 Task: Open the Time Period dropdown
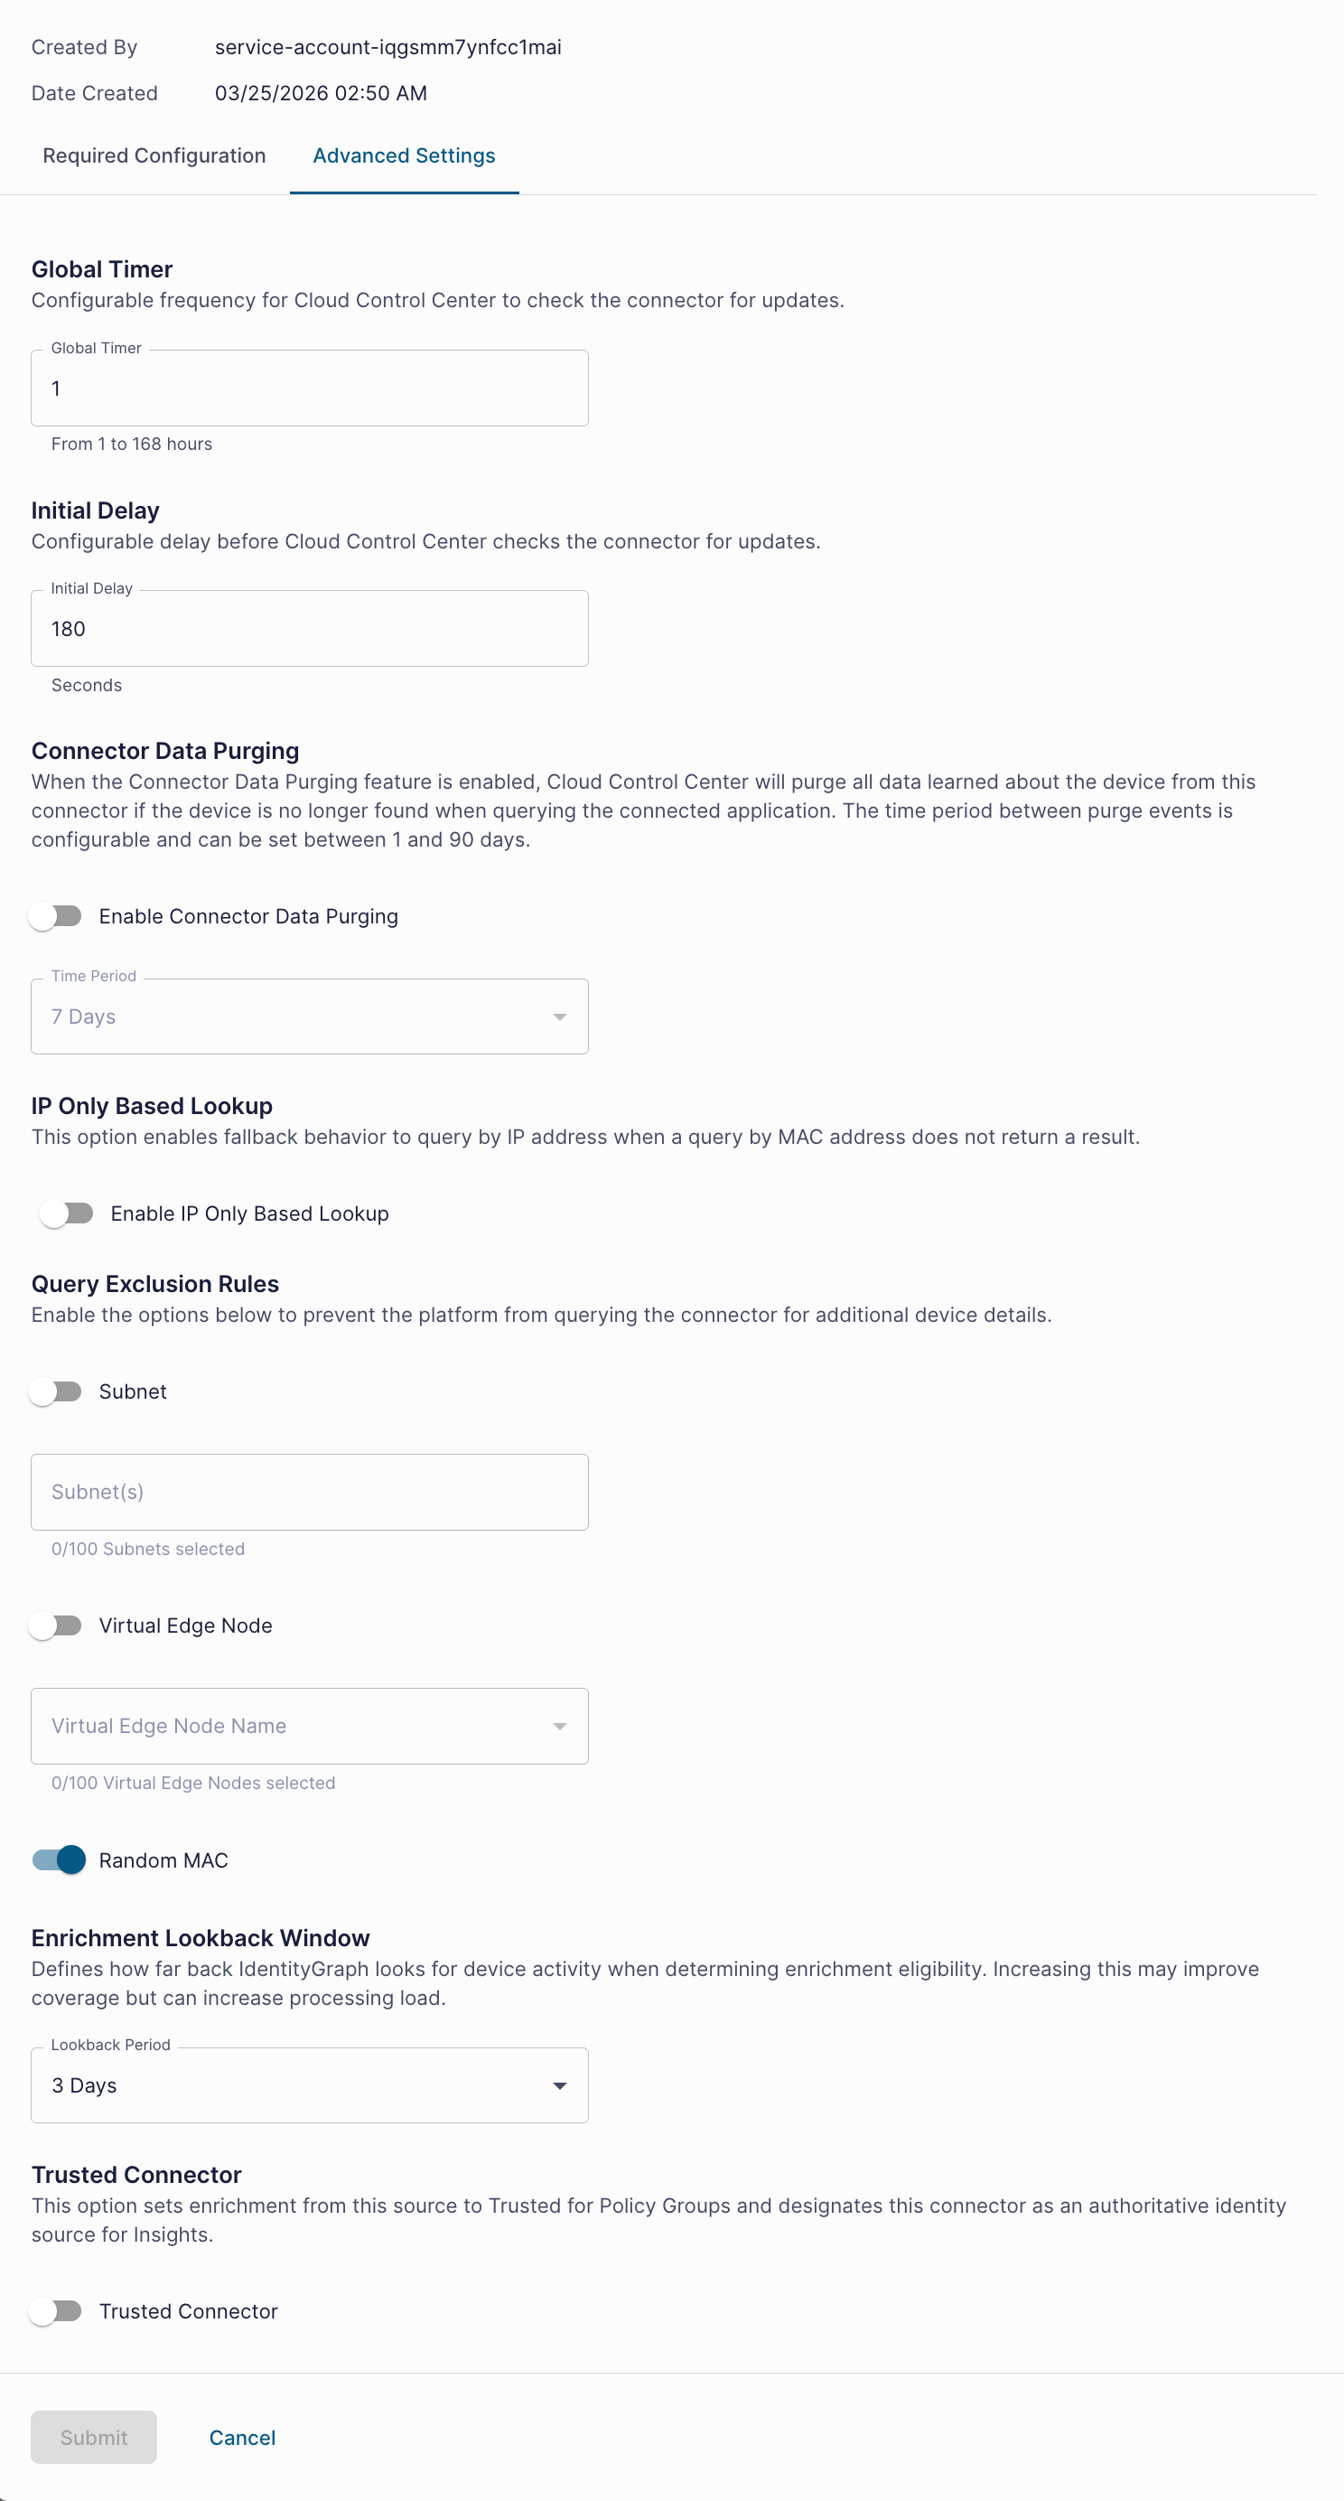click(310, 1016)
